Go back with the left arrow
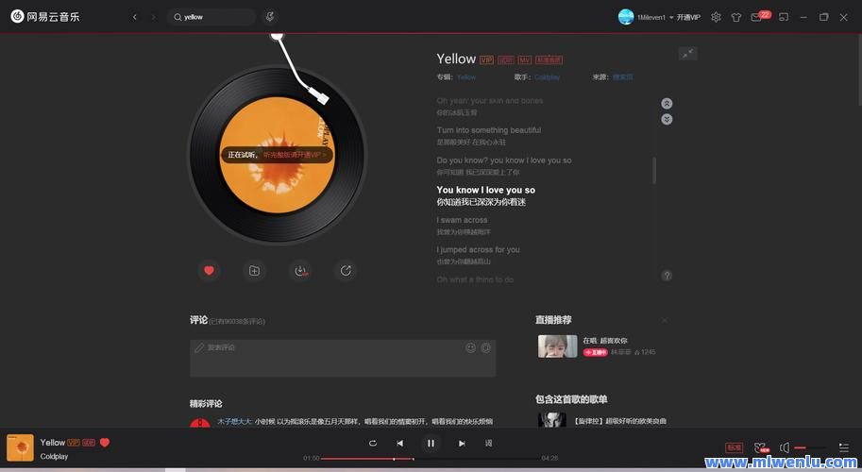The image size is (862, 472). [x=135, y=17]
